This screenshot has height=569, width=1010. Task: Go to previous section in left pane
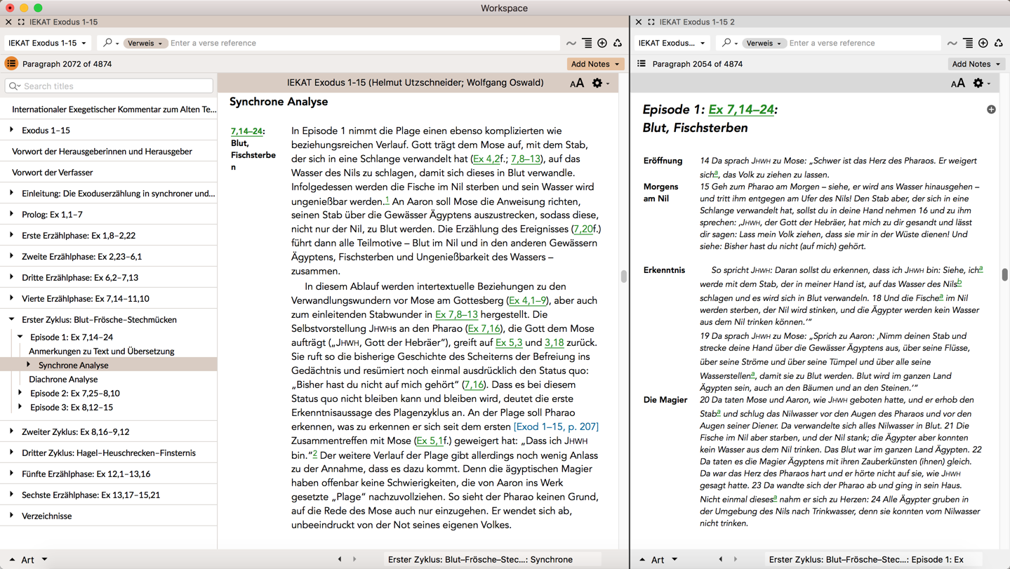click(340, 559)
